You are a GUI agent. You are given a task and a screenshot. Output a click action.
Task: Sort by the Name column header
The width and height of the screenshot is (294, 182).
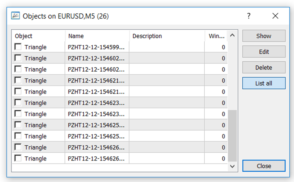point(97,36)
